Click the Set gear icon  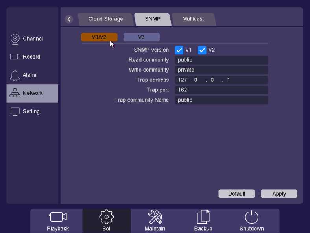(107, 217)
